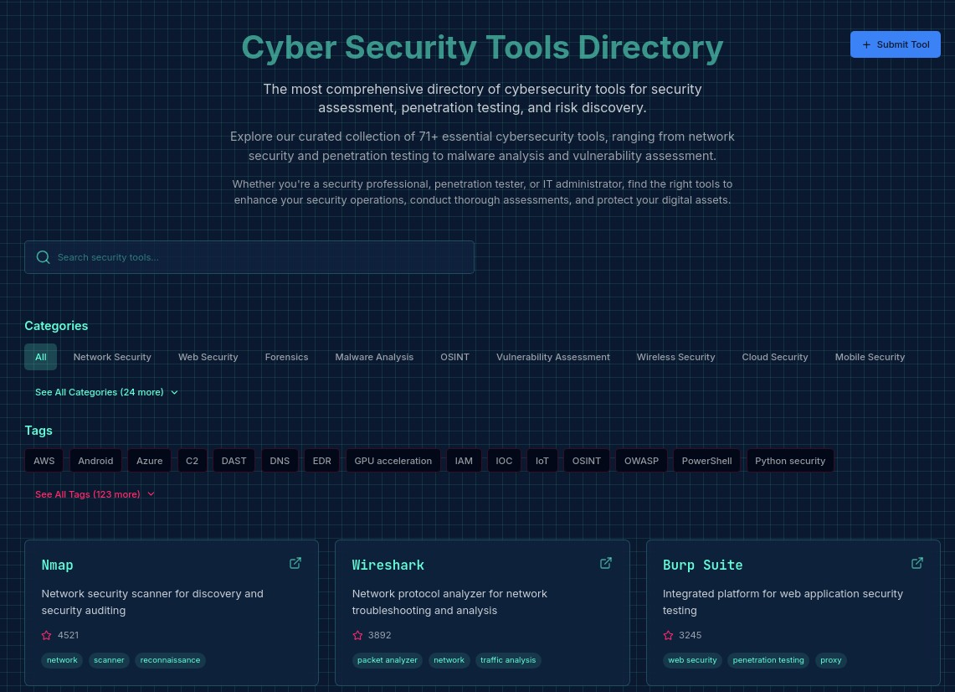Click the plus icon on Submit Tool
Viewport: 955px width, 692px height.
click(x=867, y=44)
